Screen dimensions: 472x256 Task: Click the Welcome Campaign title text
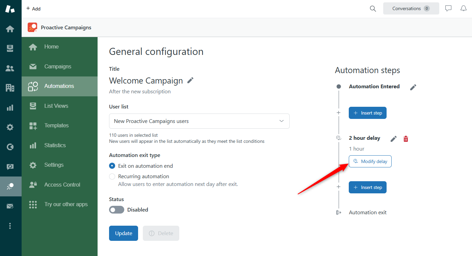[146, 81]
